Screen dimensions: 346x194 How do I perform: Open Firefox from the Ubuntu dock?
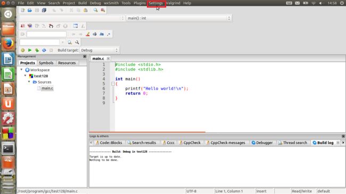8,44
